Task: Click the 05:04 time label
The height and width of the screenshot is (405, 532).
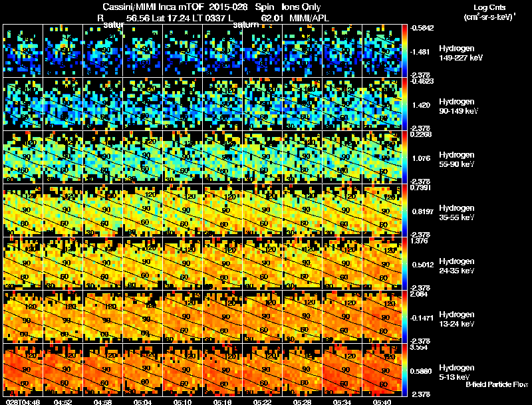Action: [x=142, y=402]
